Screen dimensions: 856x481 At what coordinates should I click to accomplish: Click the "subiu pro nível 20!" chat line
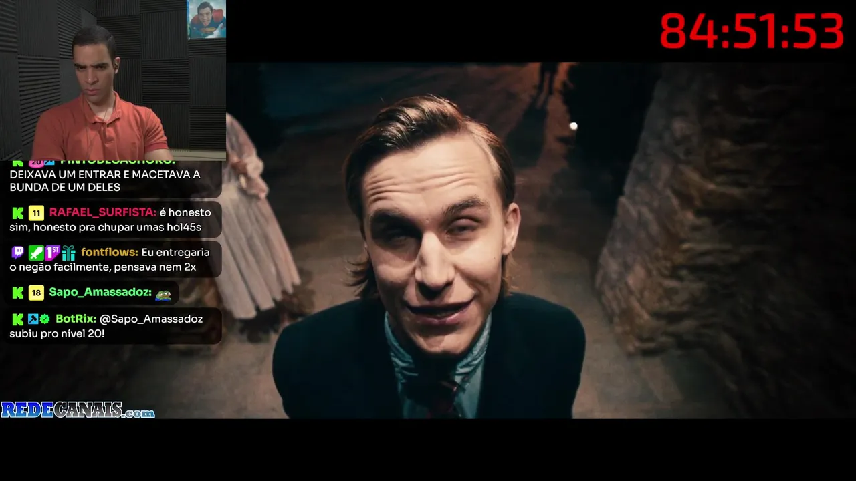click(57, 333)
